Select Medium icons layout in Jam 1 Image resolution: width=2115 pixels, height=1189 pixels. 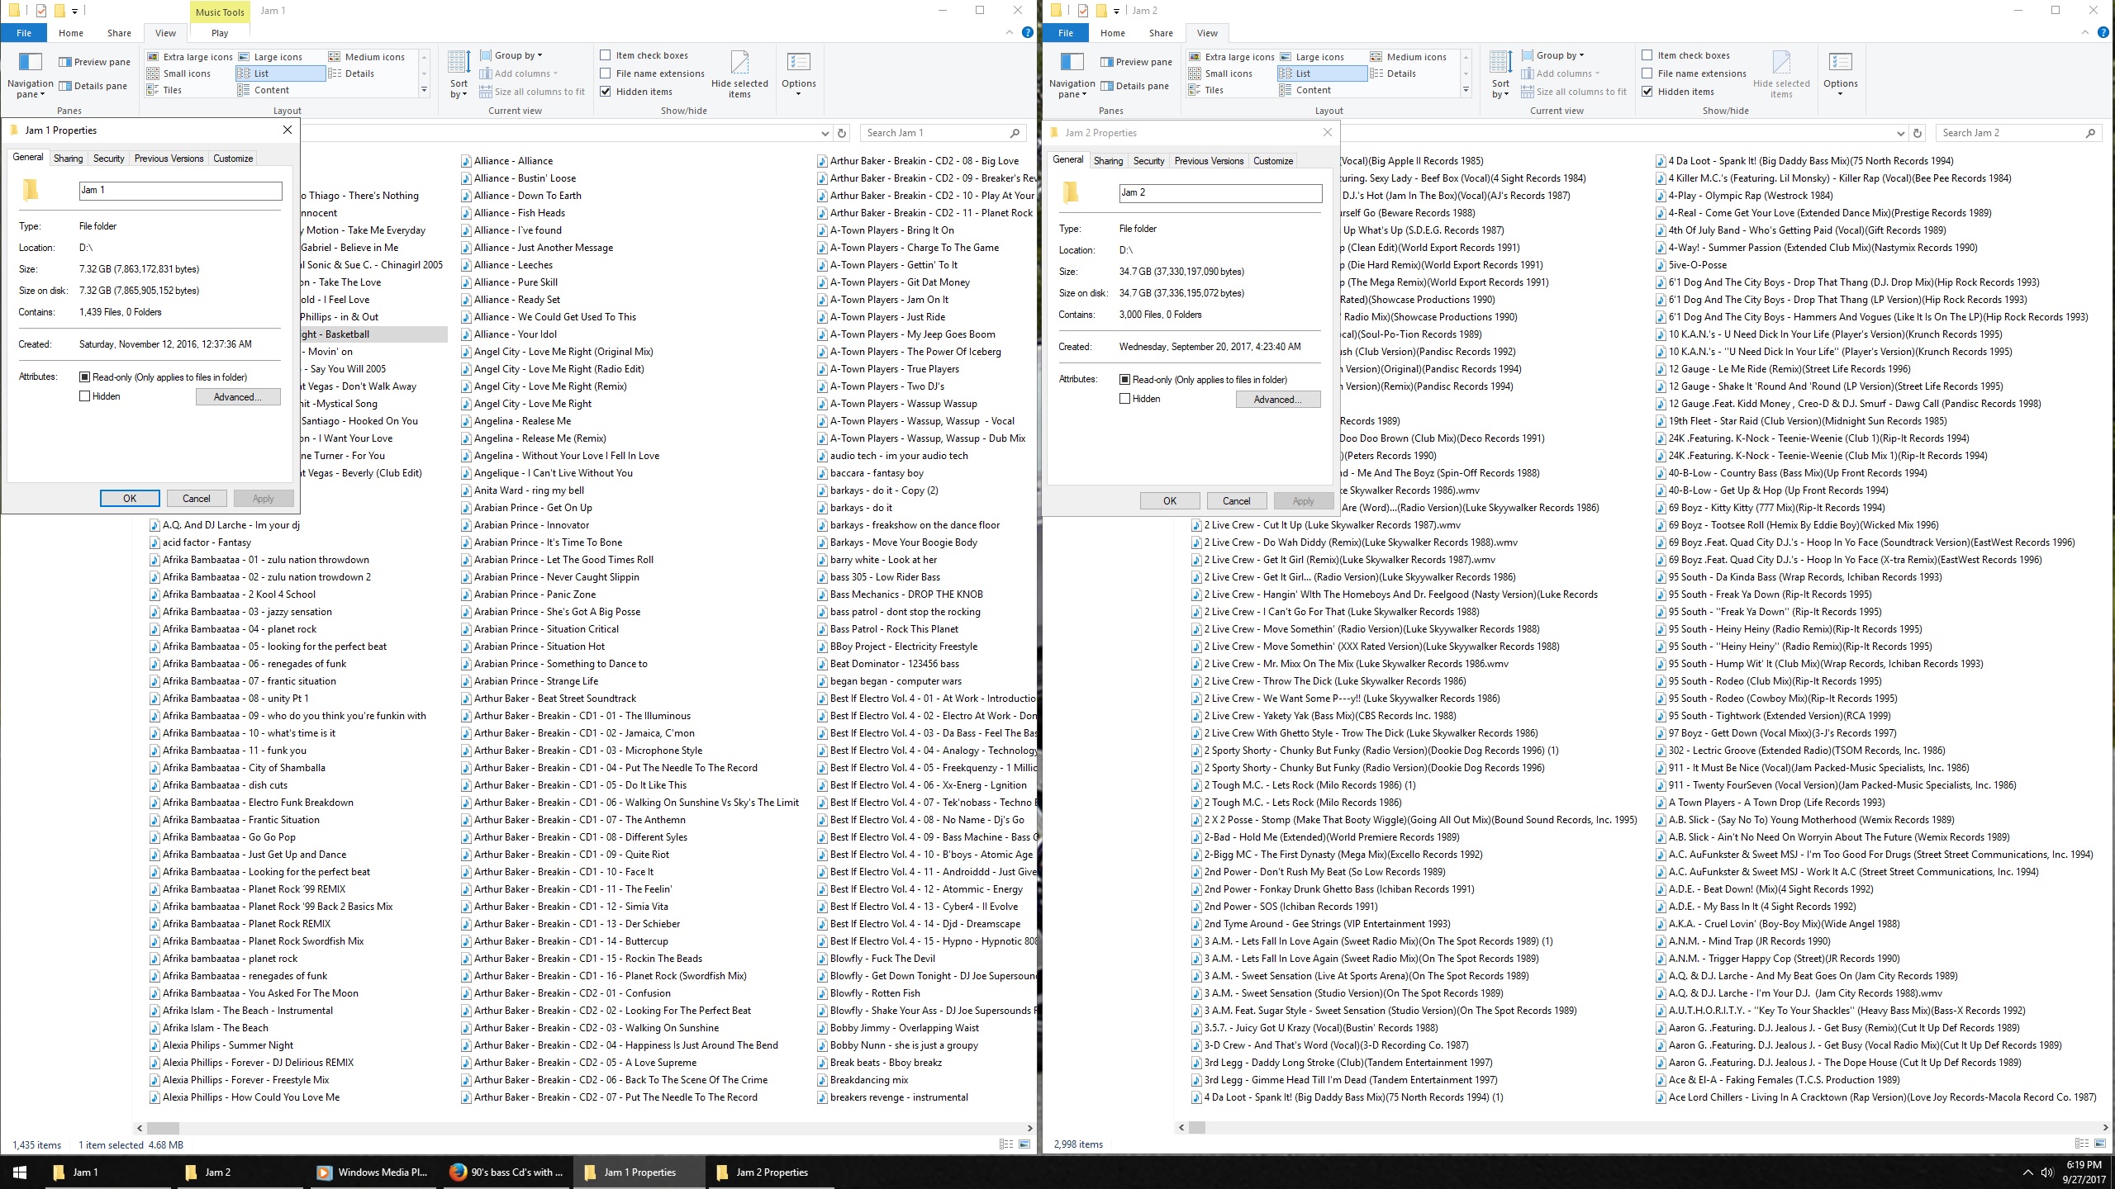tap(367, 57)
